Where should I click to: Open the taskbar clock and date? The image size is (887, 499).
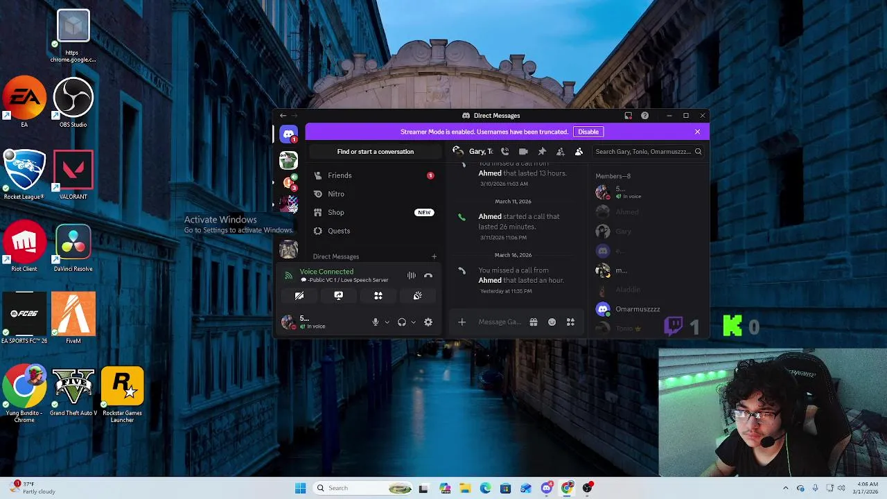tap(867, 488)
